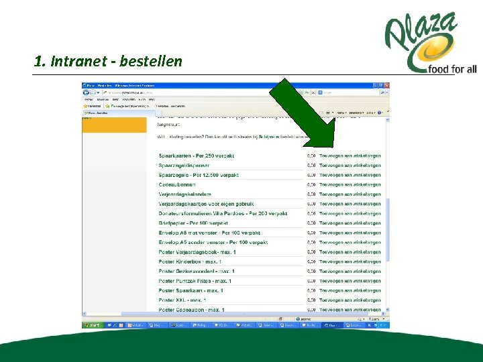Open Envelop A5 zonder venster link

coord(213,242)
